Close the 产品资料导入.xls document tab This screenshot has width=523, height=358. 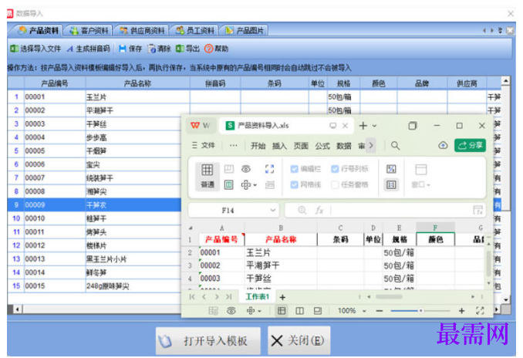click(346, 126)
